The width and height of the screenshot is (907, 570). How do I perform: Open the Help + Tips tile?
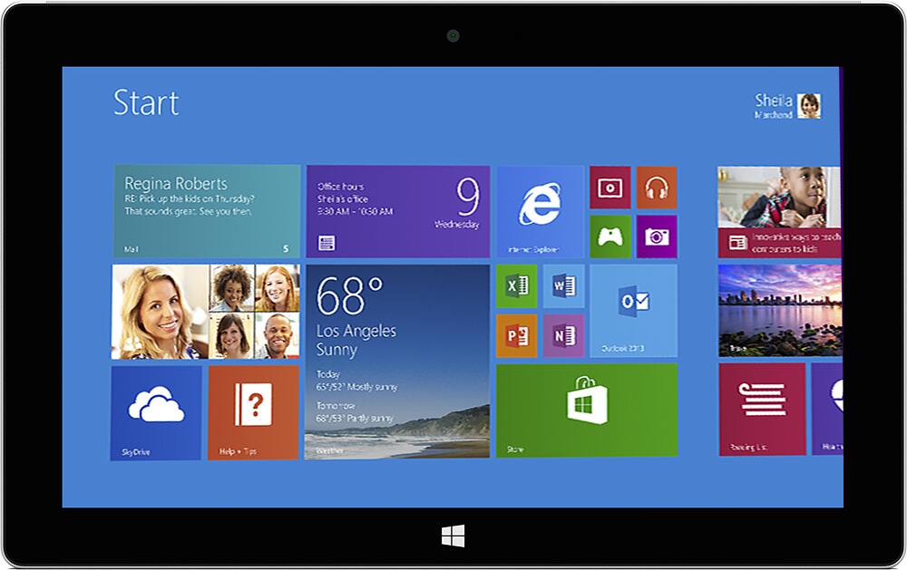click(x=253, y=412)
